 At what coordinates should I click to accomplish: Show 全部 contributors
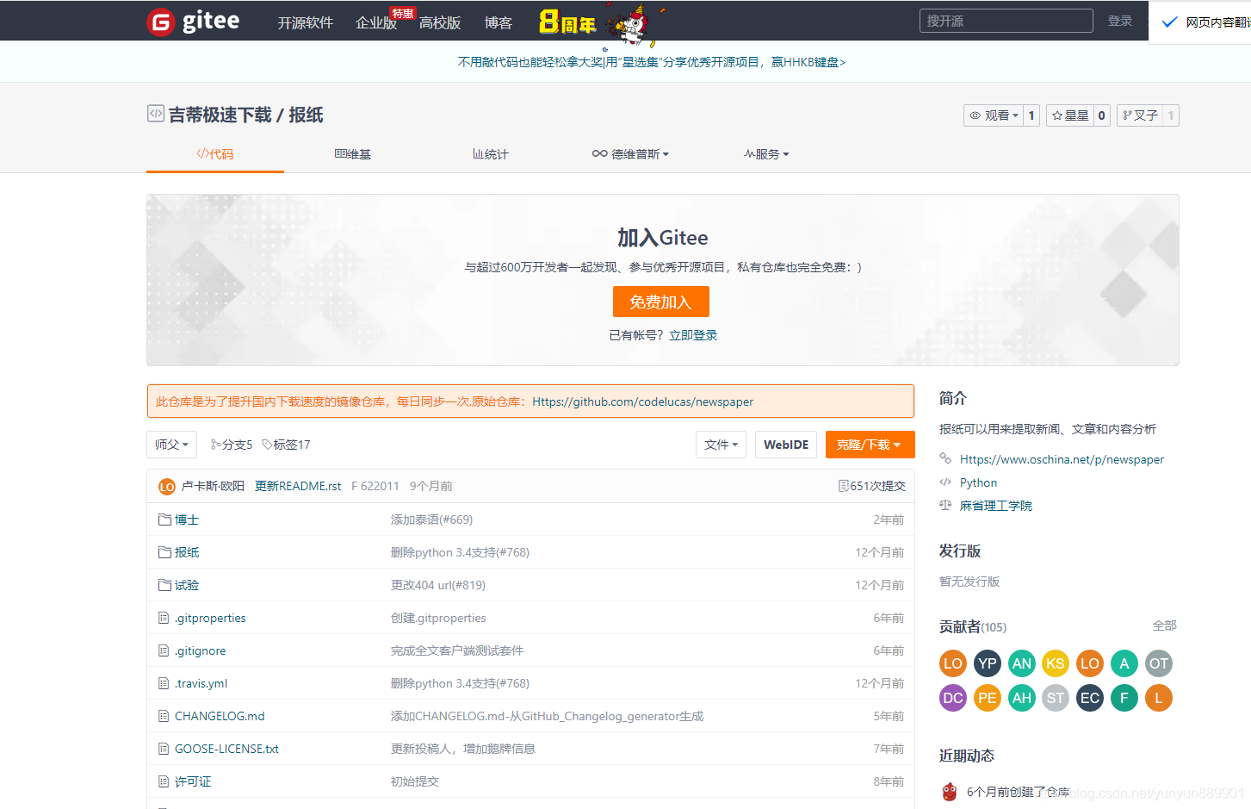point(1164,625)
